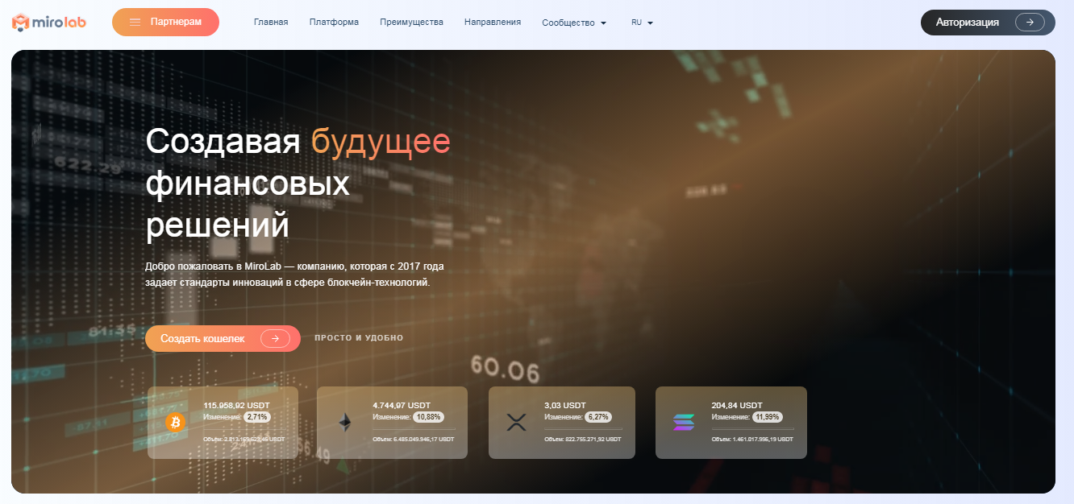Click the 10,88% change badge
This screenshot has height=504, width=1074.
click(x=428, y=417)
